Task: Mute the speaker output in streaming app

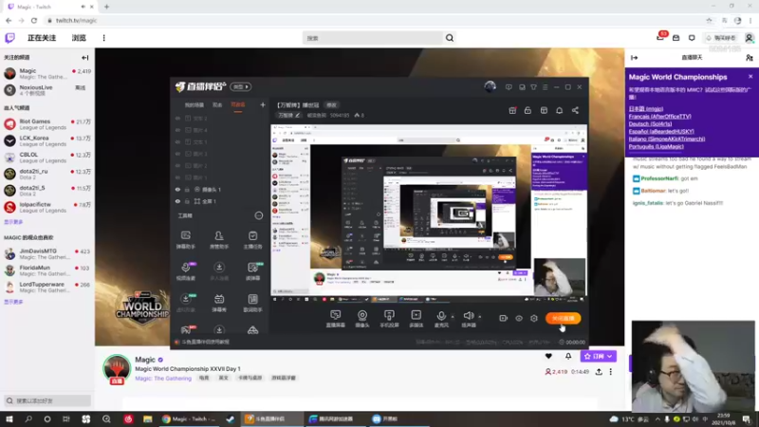Action: [x=468, y=318]
